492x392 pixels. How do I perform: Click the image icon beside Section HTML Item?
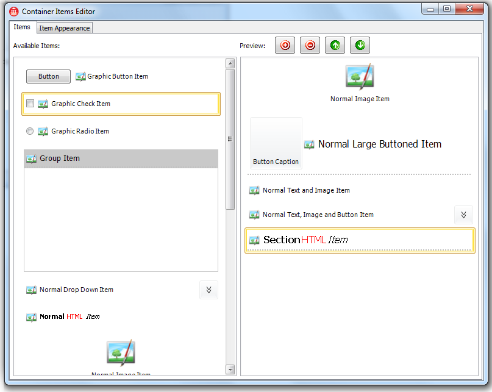(254, 240)
